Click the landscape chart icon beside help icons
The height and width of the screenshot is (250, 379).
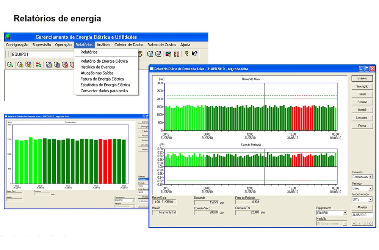coord(168,54)
